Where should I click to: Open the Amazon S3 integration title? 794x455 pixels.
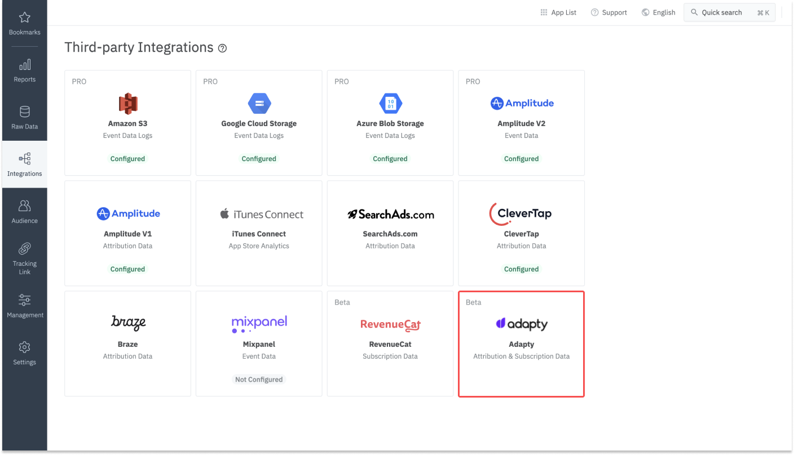[x=128, y=123]
